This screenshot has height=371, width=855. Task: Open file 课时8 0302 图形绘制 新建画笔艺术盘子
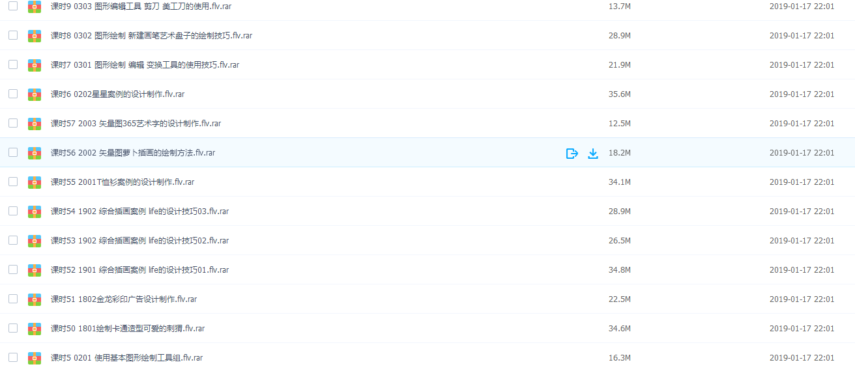click(151, 36)
